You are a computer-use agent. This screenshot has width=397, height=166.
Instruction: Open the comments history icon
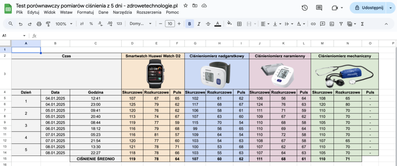[x=319, y=8]
